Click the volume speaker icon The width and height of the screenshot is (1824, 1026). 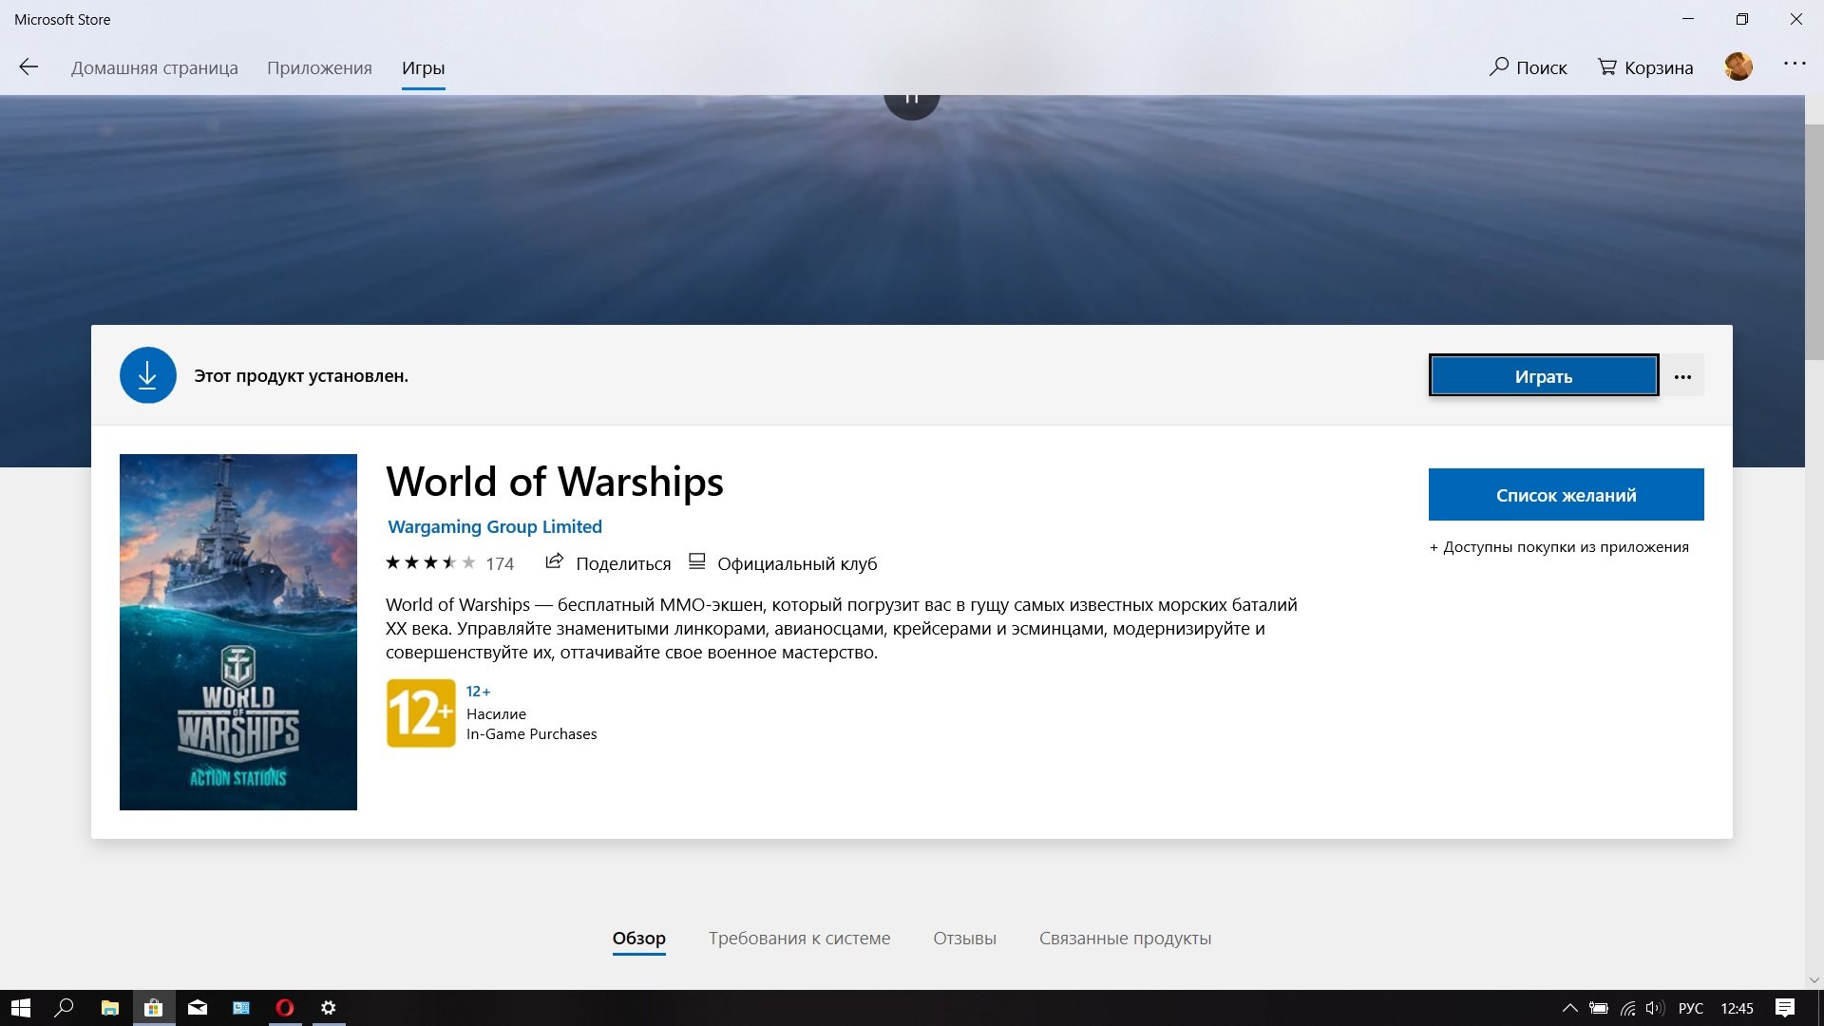click(x=1655, y=1008)
